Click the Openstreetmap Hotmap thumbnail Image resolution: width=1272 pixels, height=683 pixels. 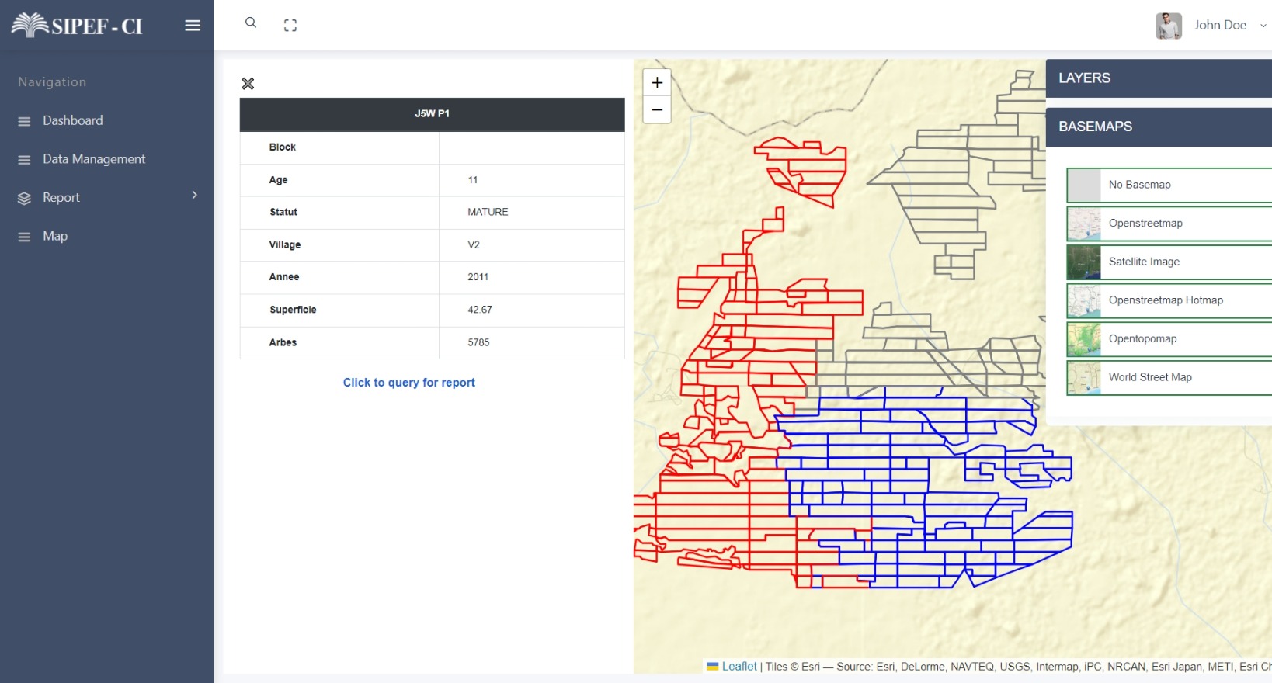click(x=1084, y=300)
